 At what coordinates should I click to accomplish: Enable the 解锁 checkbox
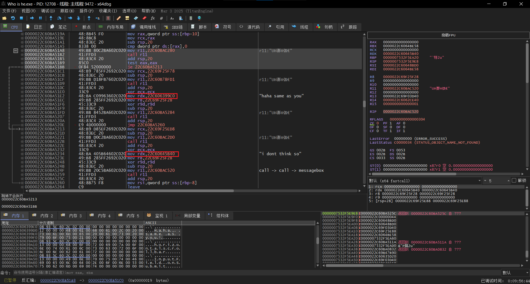tap(514, 181)
